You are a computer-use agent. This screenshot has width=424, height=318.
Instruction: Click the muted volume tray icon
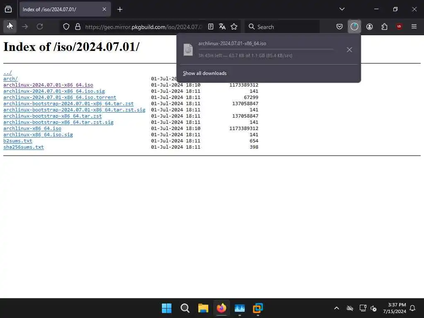[373, 308]
